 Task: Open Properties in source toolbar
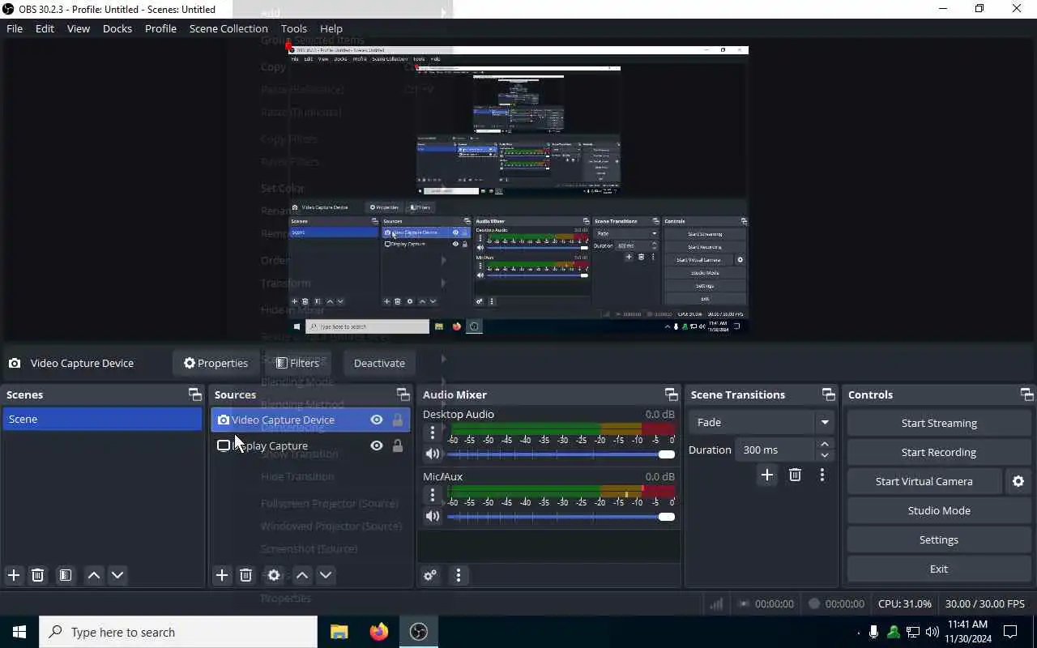[x=216, y=363]
